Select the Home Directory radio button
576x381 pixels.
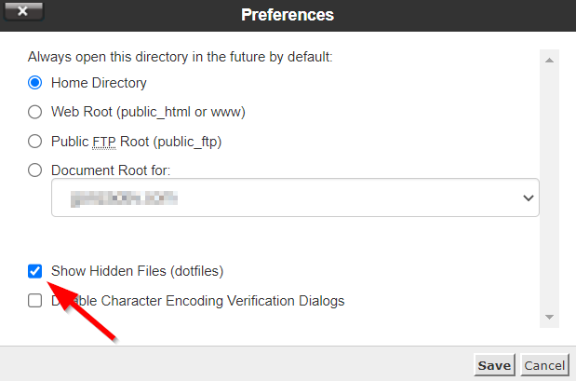click(35, 83)
